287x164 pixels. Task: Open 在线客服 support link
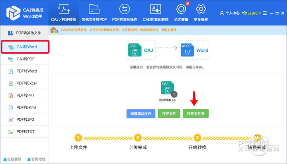[x=12, y=159]
